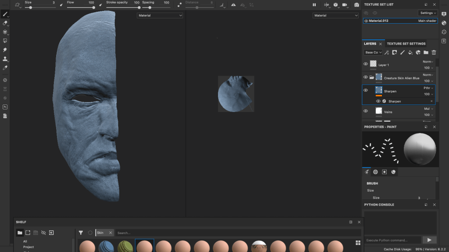Open the left viewport Material dropdown
The width and height of the screenshot is (449, 252).
(160, 15)
